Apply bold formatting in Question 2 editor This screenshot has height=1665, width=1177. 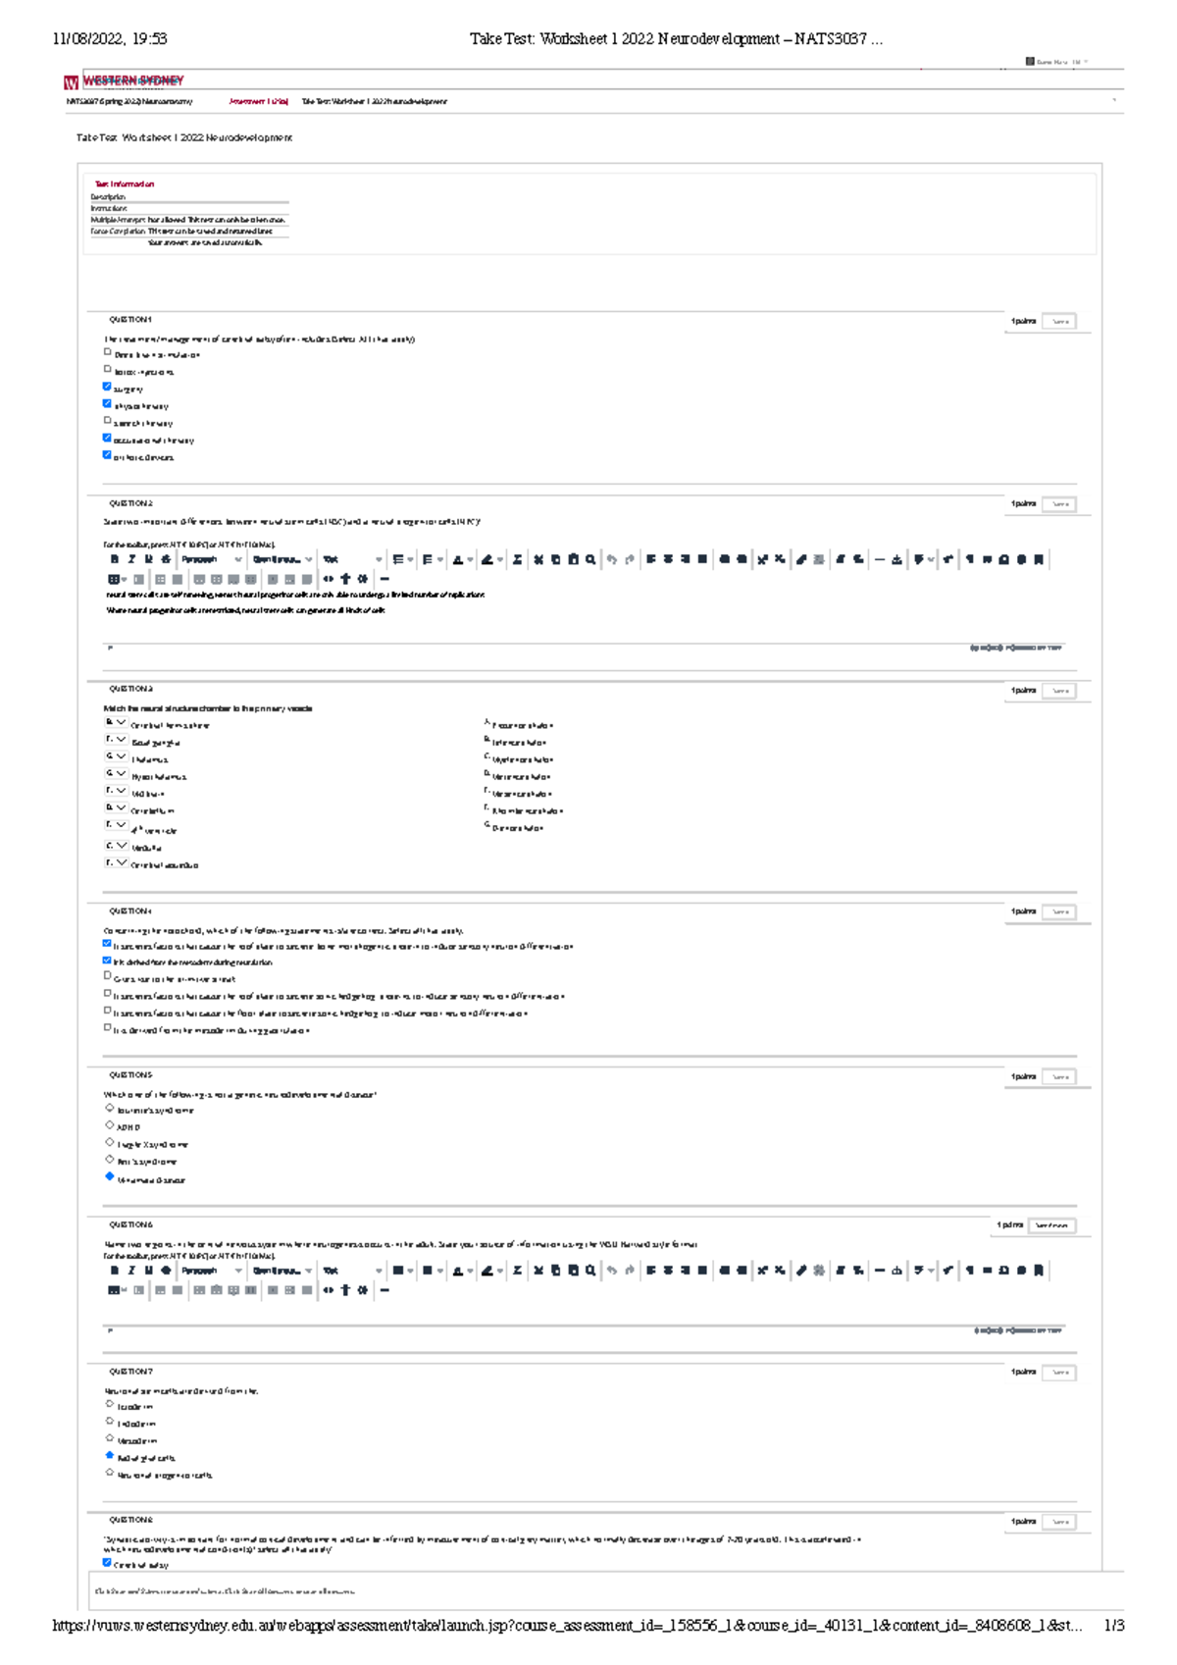click(113, 557)
